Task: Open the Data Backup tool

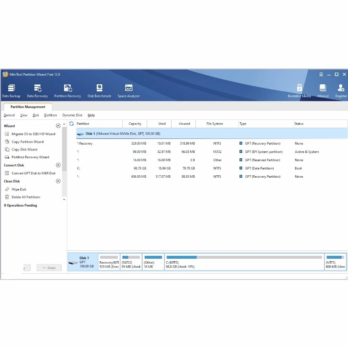Action: 11,91
